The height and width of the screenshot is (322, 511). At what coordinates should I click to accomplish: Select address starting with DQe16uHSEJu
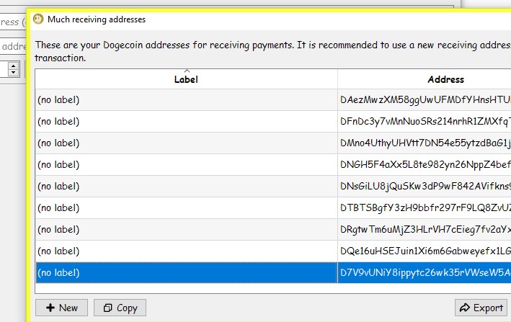click(425, 251)
